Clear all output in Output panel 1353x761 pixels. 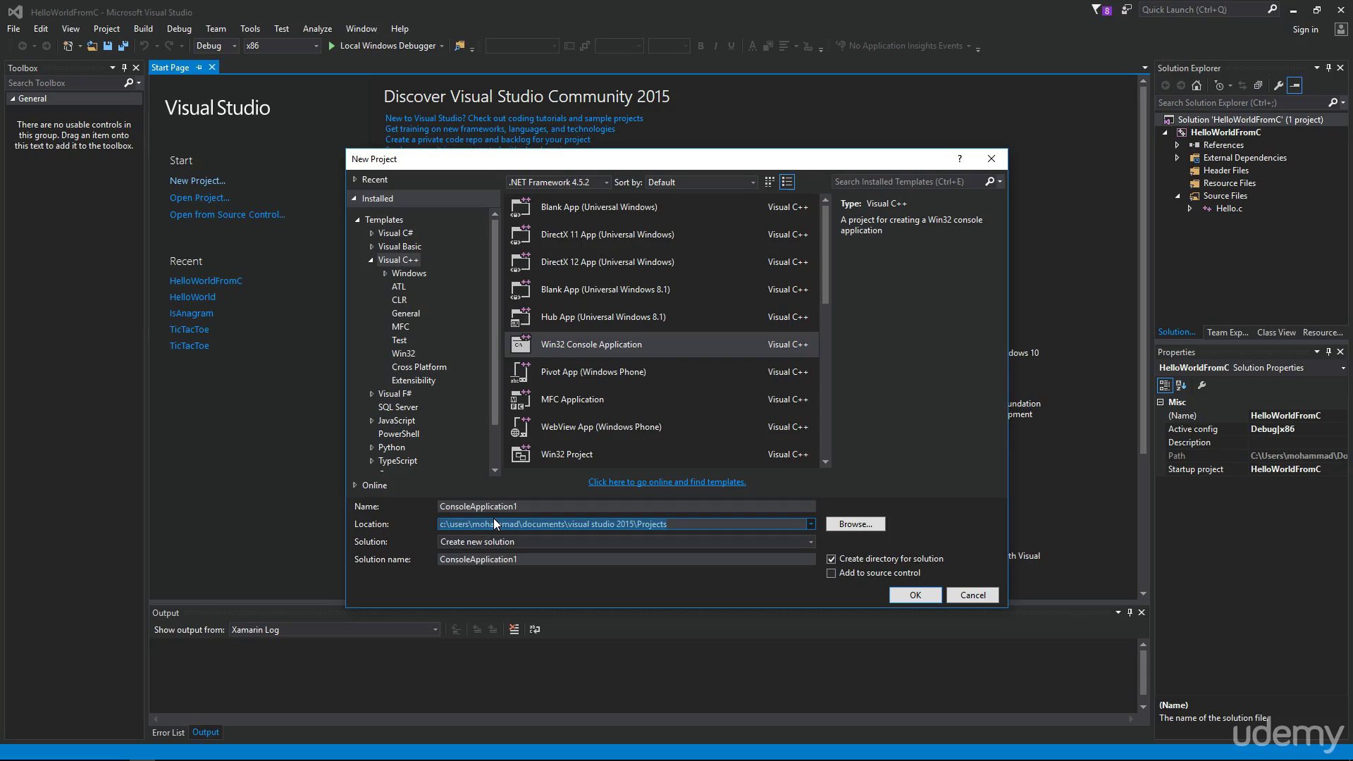[514, 629]
